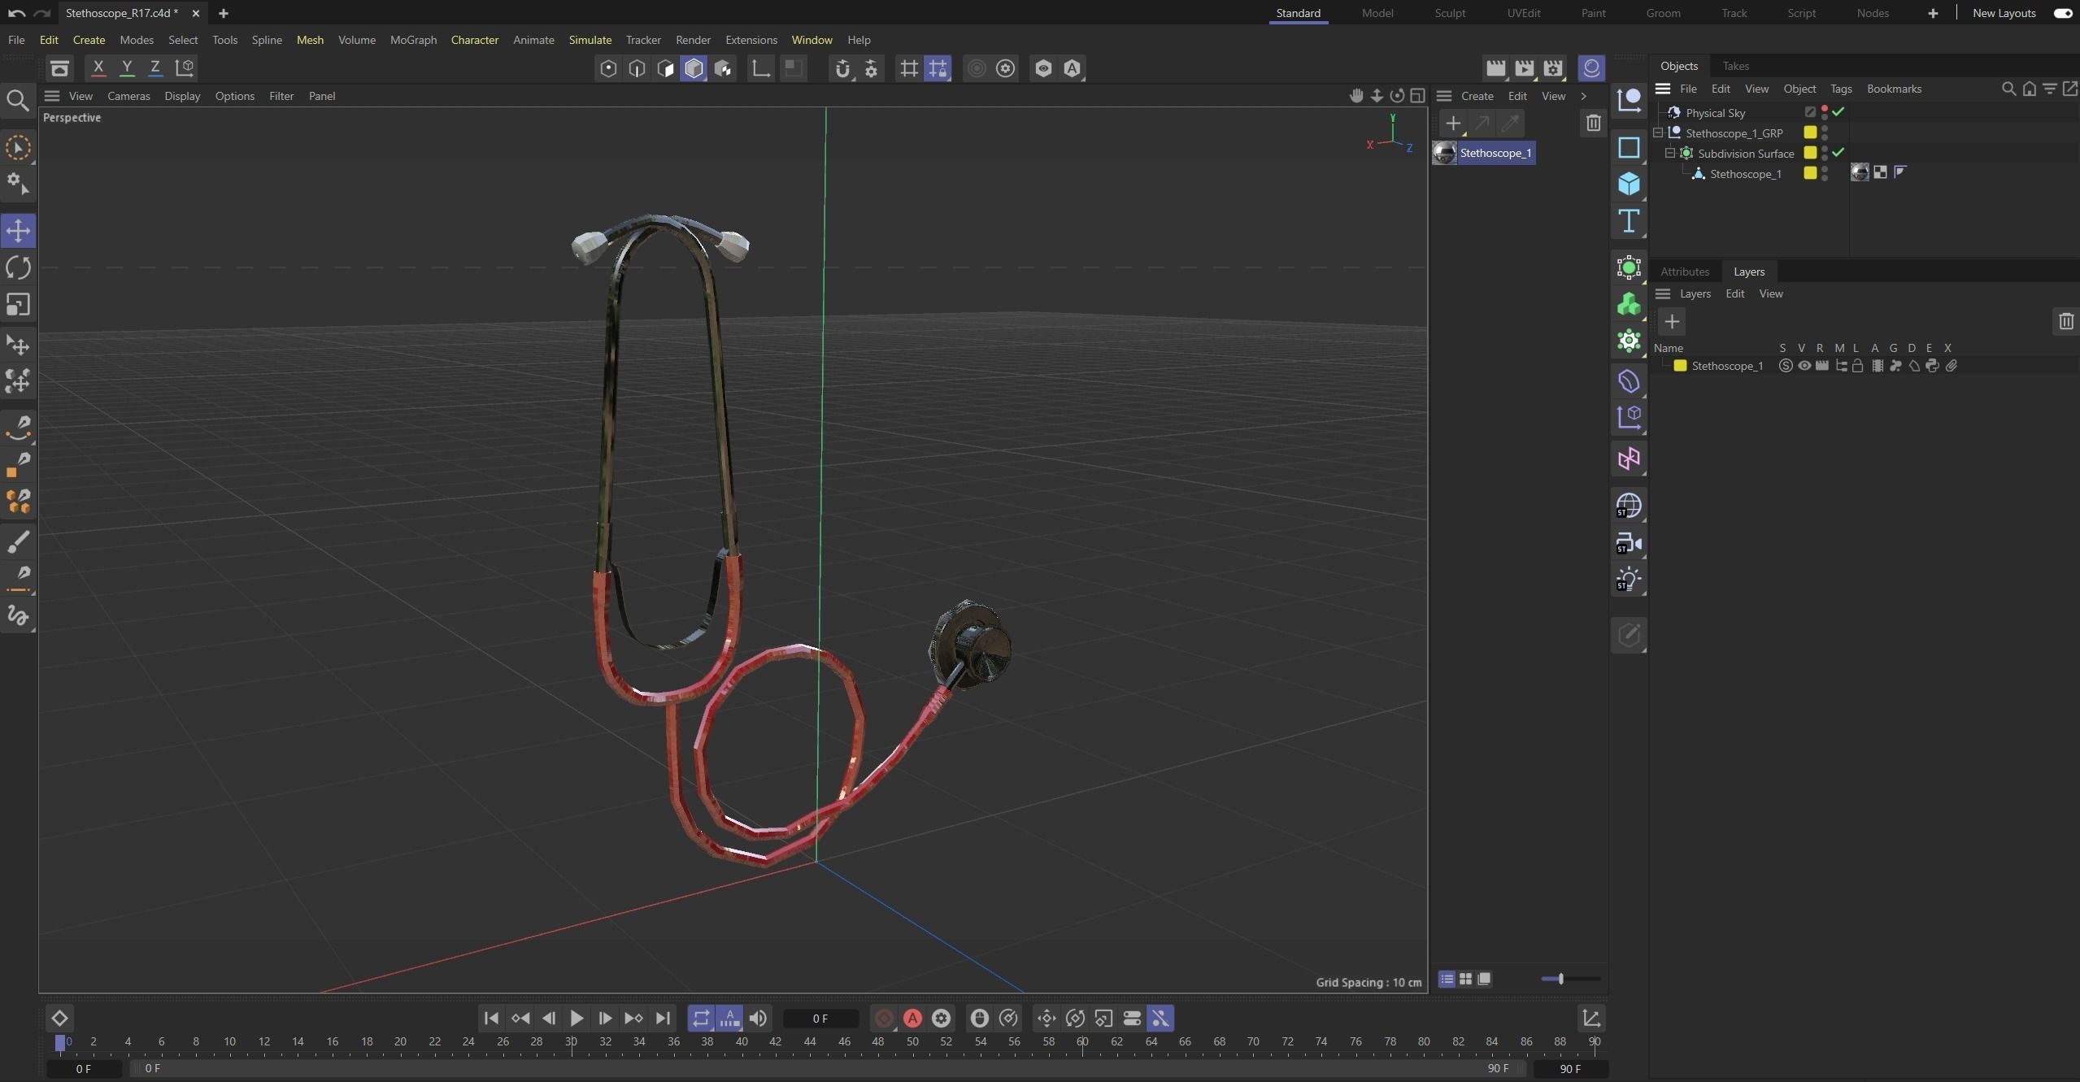The height and width of the screenshot is (1082, 2080).
Task: Select the Scale tool
Action: 18,305
